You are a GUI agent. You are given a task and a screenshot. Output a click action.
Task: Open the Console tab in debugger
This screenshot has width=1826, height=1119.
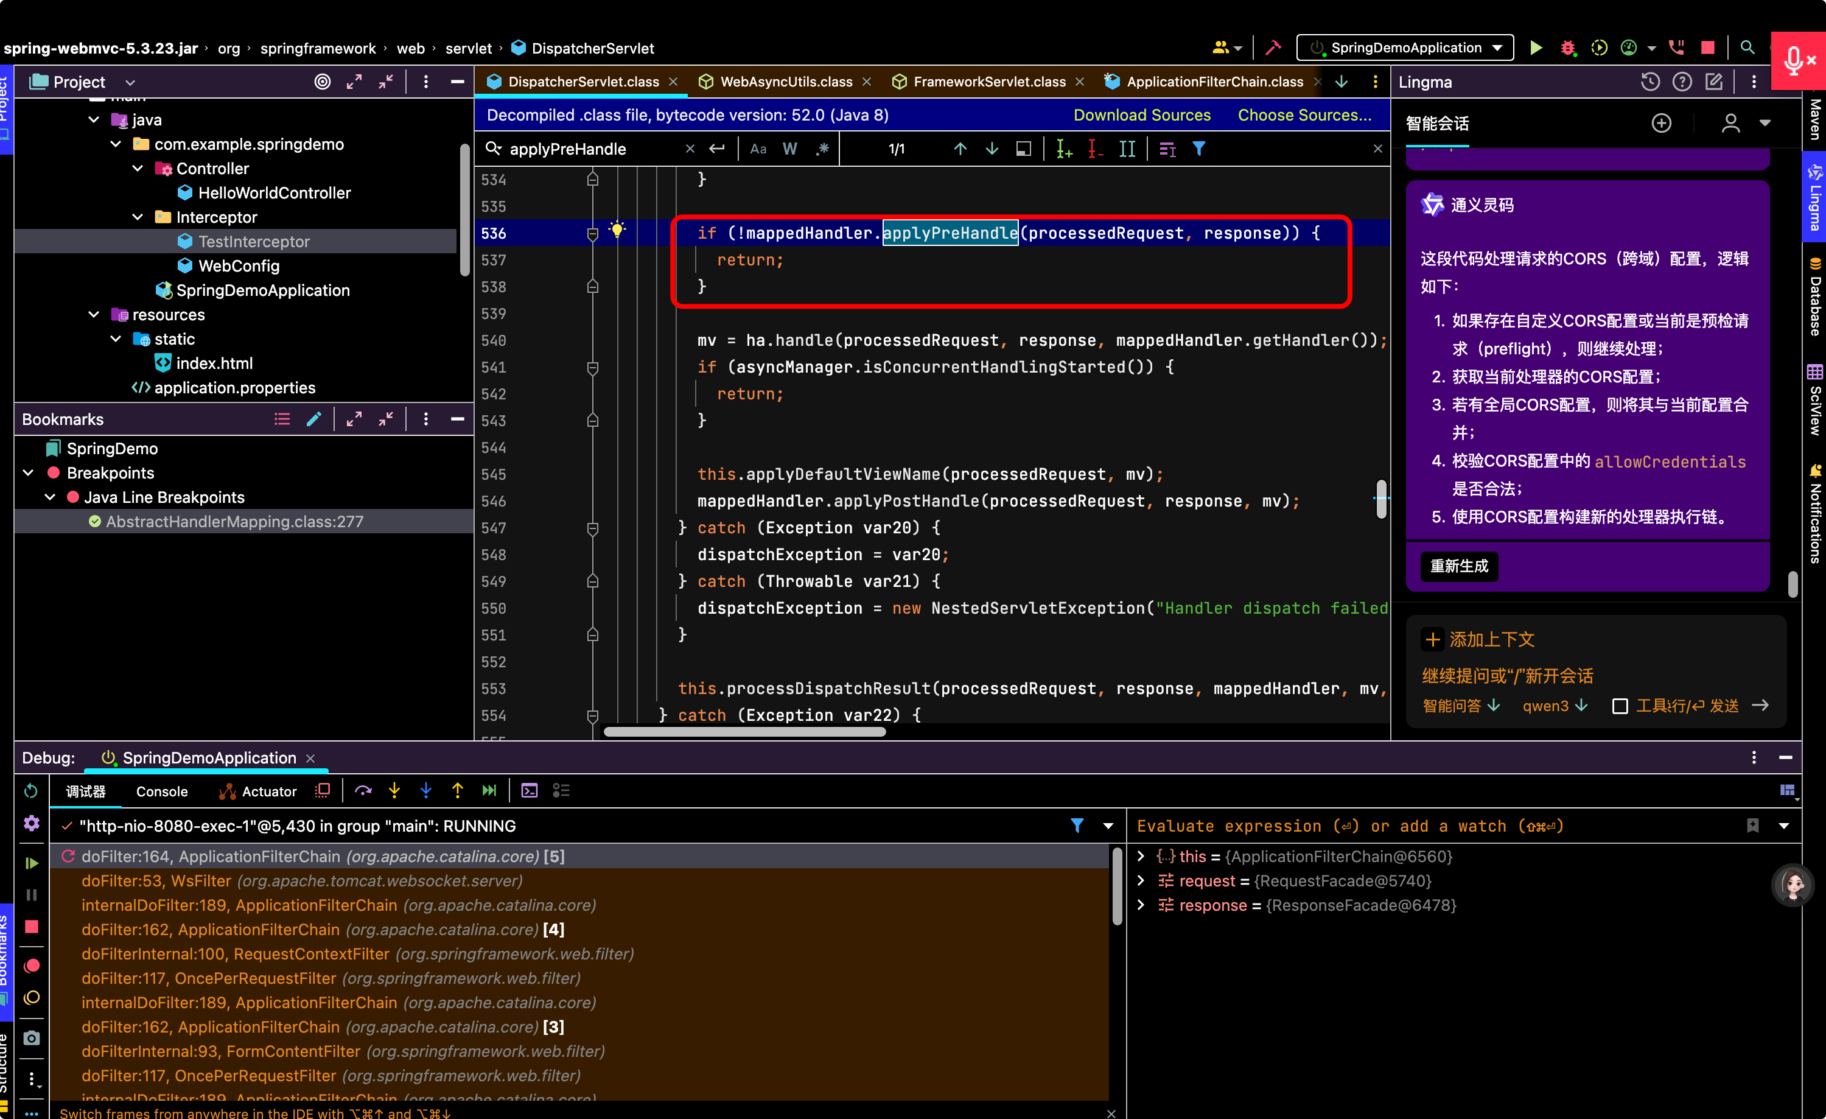161,791
